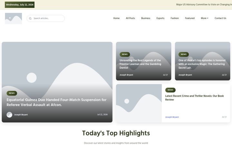Click Jul 21 date on Avatar article
232x145 pixels.
(224, 75)
